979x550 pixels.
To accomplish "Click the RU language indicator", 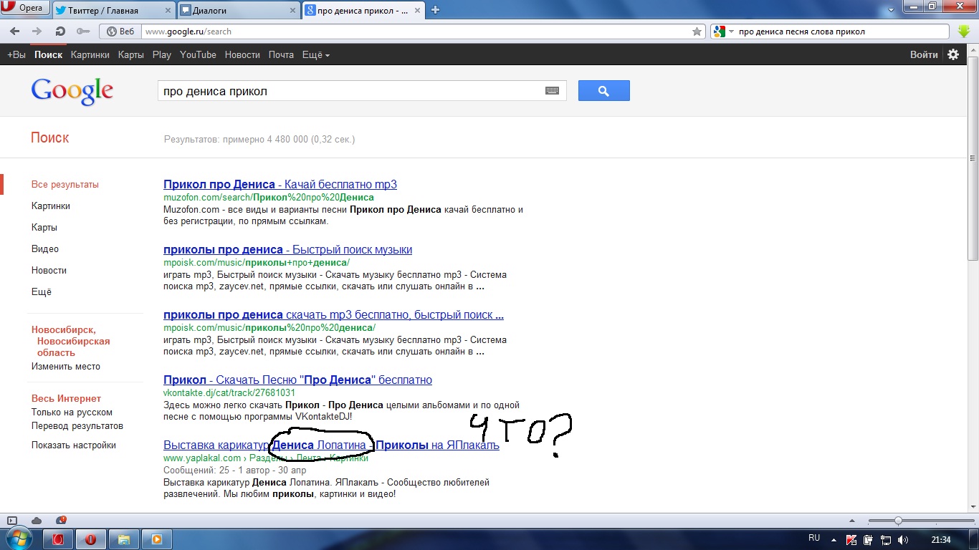I will (814, 538).
